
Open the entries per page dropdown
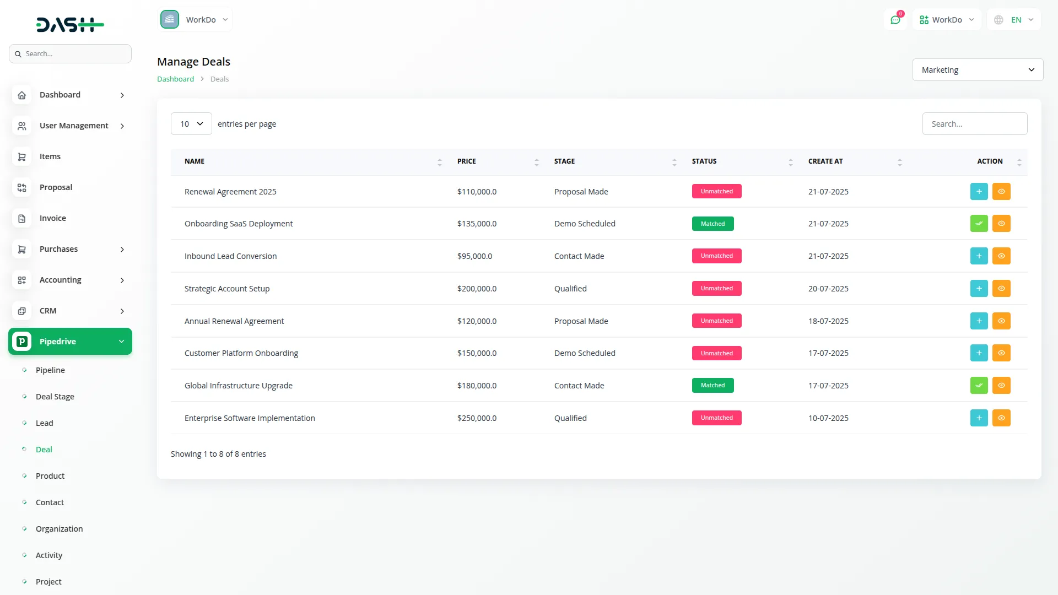(191, 123)
